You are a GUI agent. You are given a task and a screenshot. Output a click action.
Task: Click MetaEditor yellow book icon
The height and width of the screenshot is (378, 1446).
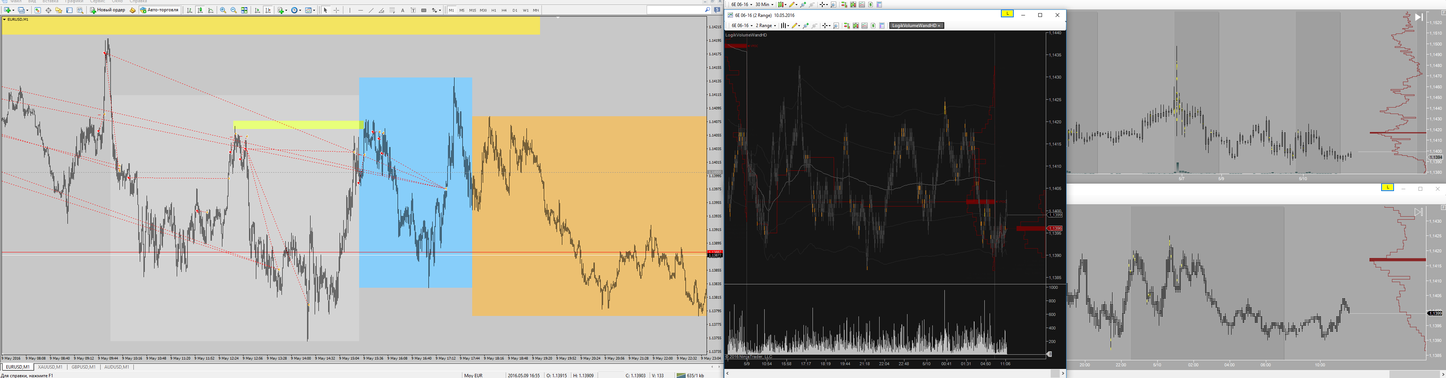point(133,10)
